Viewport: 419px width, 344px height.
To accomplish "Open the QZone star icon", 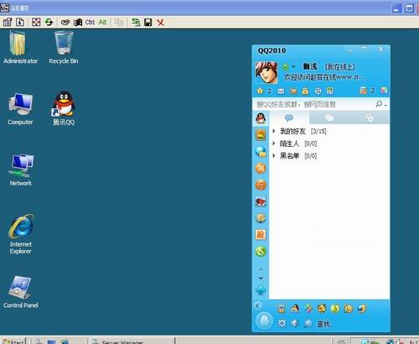I will click(x=260, y=91).
